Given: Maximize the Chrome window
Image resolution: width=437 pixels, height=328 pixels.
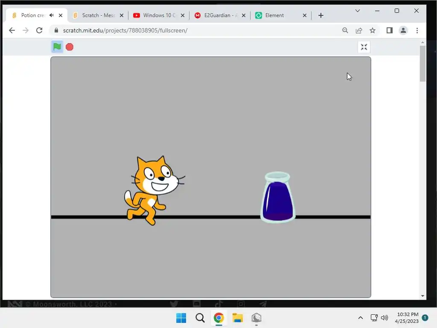Looking at the screenshot, I should click(397, 11).
